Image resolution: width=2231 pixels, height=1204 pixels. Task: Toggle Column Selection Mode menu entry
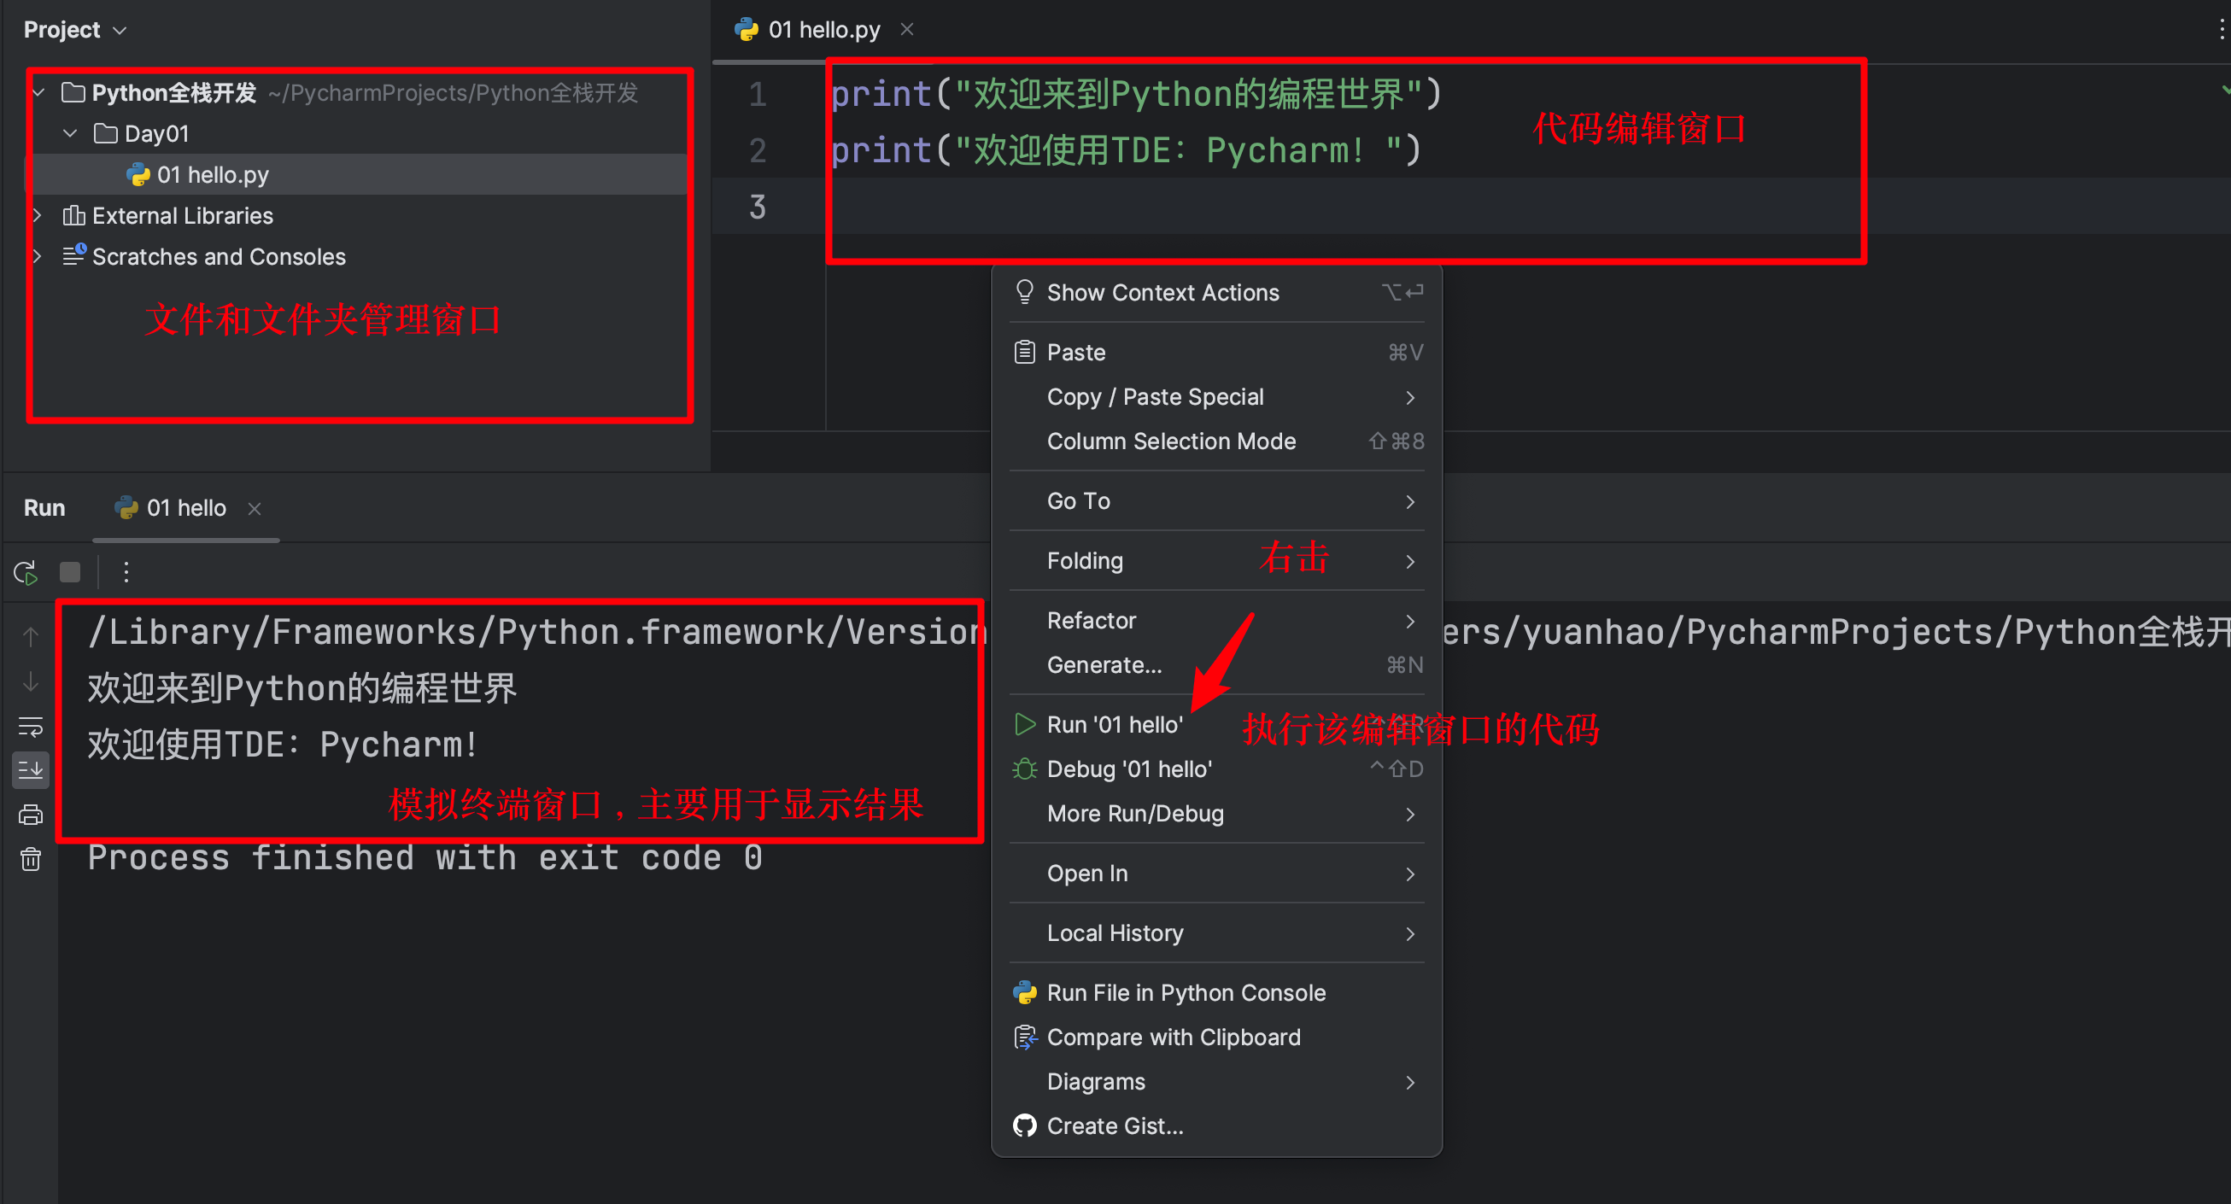point(1171,441)
